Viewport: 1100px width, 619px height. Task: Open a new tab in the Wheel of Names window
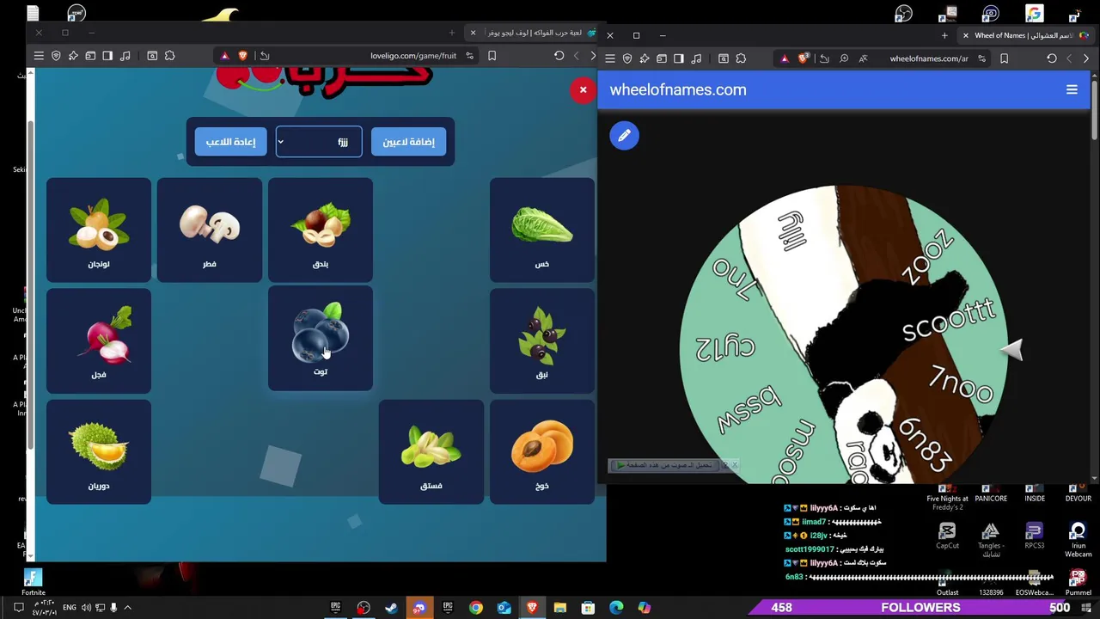tap(944, 35)
